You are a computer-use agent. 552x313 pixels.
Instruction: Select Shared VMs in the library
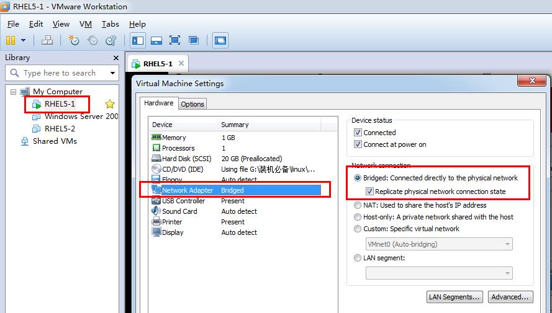click(55, 141)
